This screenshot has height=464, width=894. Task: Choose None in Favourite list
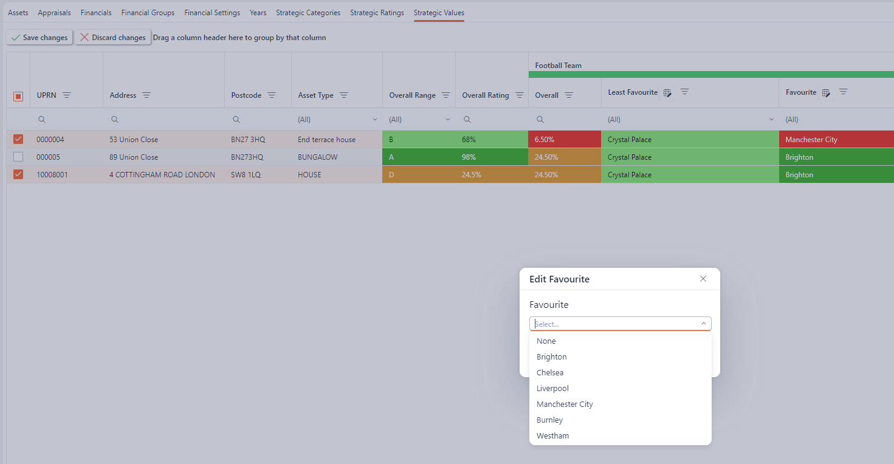[621, 341]
